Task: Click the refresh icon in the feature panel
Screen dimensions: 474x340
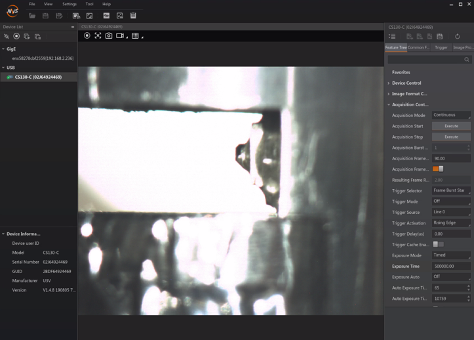Action: (458, 37)
